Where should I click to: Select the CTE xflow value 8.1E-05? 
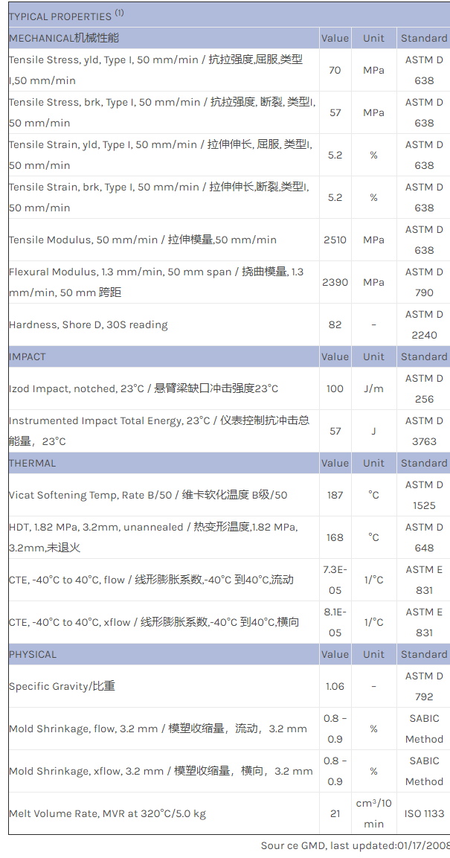335,622
